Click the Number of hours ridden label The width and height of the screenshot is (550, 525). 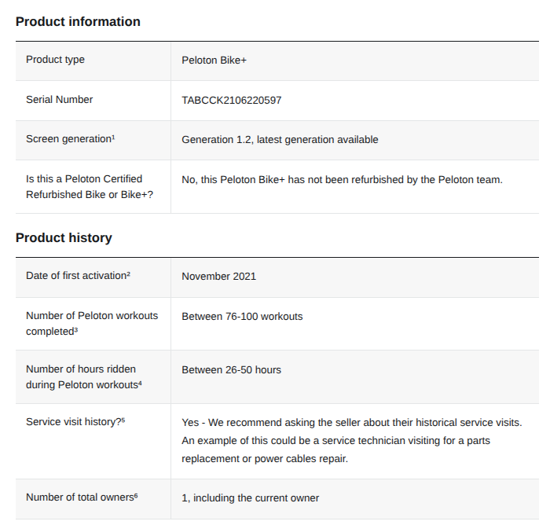coord(84,377)
